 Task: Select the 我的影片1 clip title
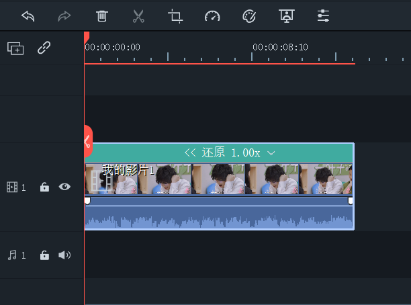coord(128,171)
